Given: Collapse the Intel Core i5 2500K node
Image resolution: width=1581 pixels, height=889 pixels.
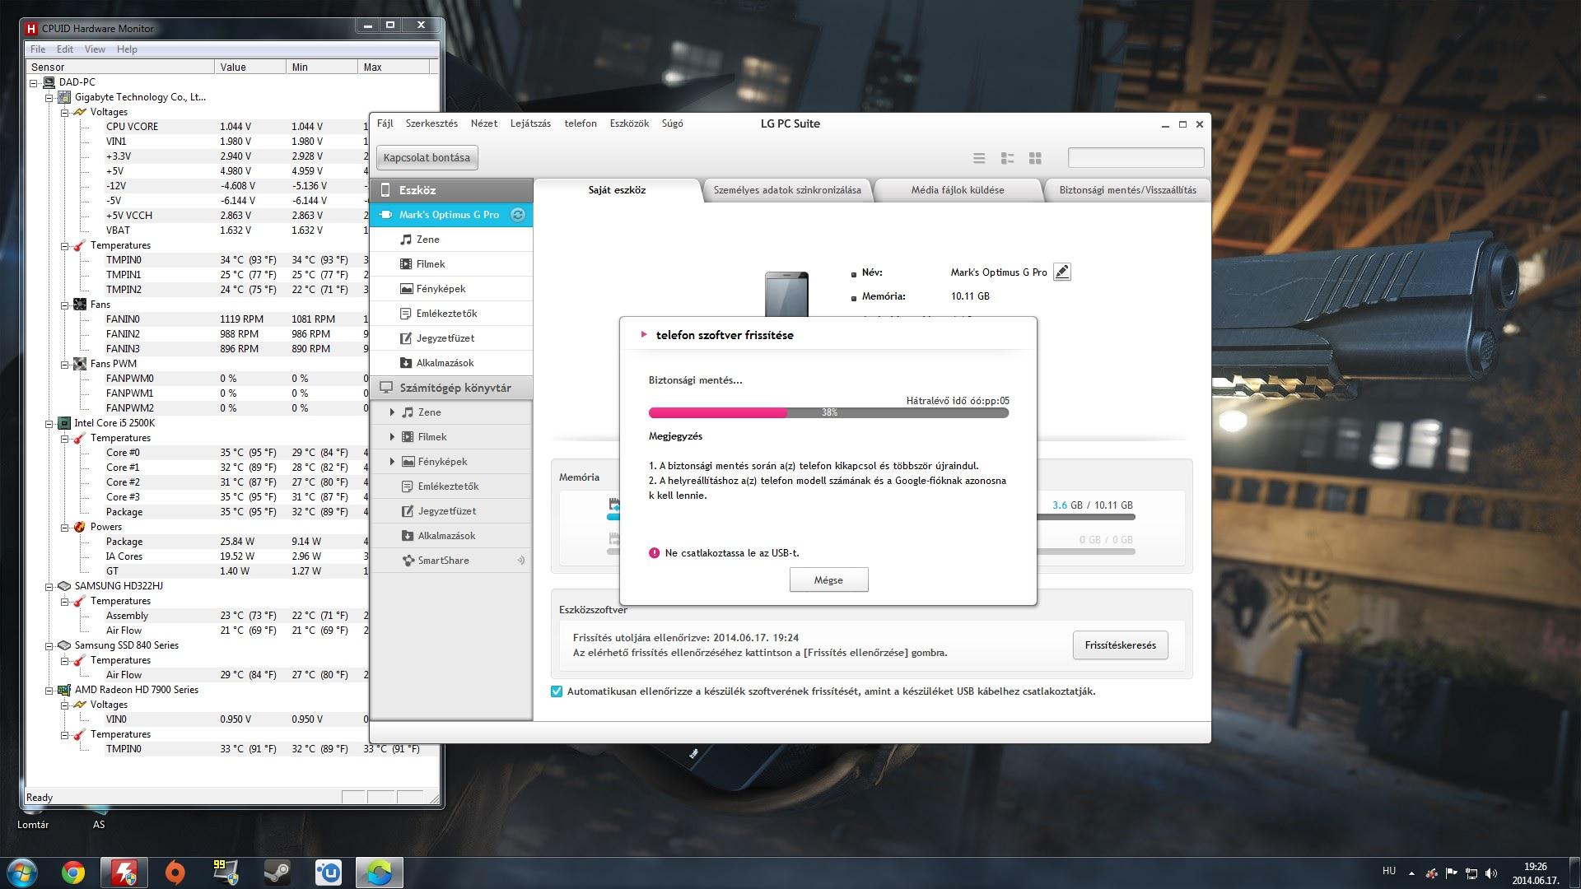Looking at the screenshot, I should click(x=49, y=423).
